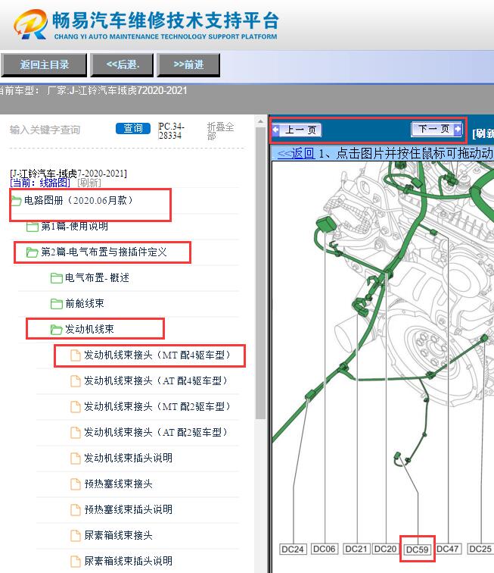This screenshot has width=494, height=573.
Task: Click the Chang Yi platform logo icon
Action: click(x=31, y=24)
